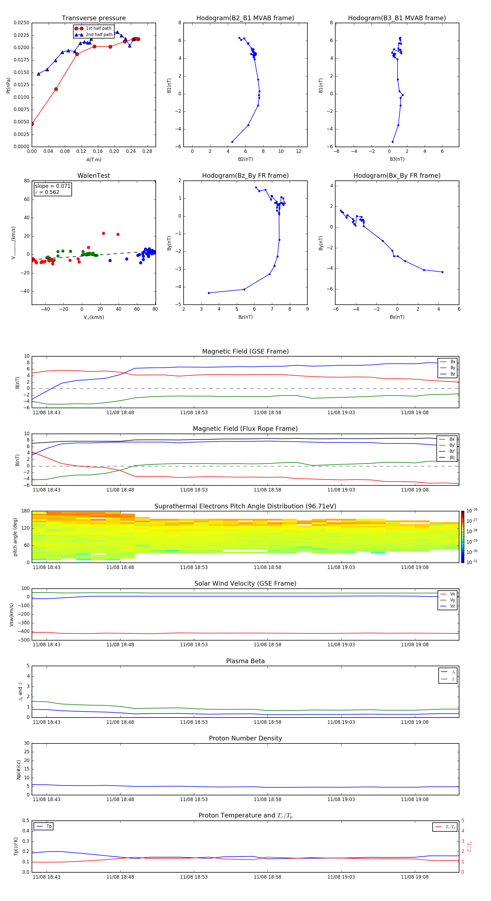The width and height of the screenshot is (491, 901).
Task: Click the Suprathermal Electrons Pitch Angle Distribution title
Action: pyautogui.click(x=245, y=506)
